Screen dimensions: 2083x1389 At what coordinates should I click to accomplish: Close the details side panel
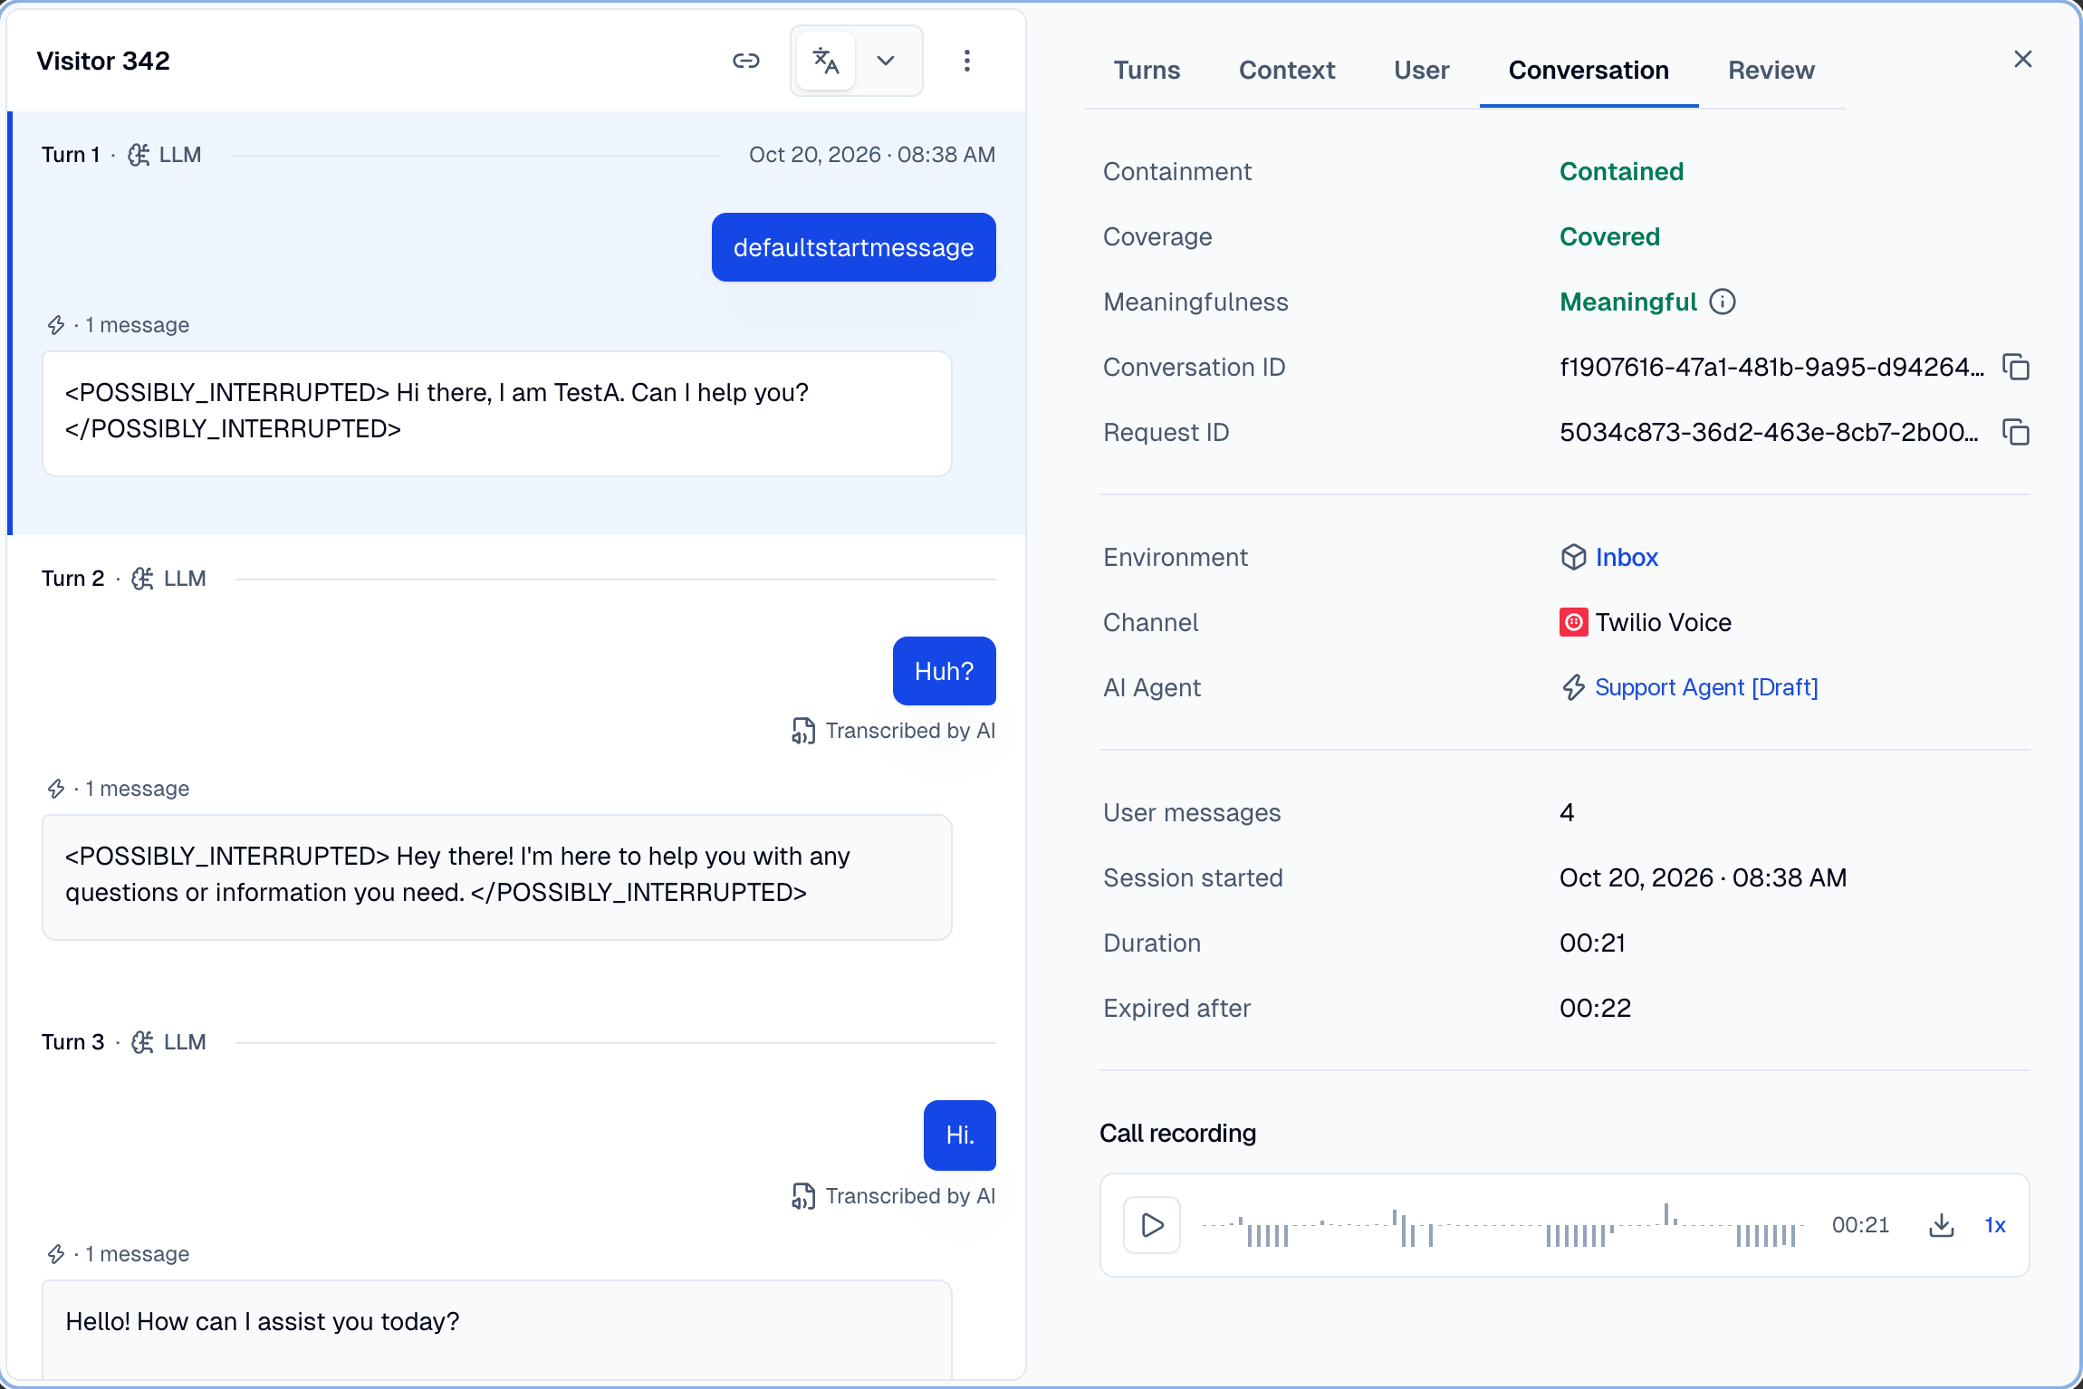point(2022,59)
